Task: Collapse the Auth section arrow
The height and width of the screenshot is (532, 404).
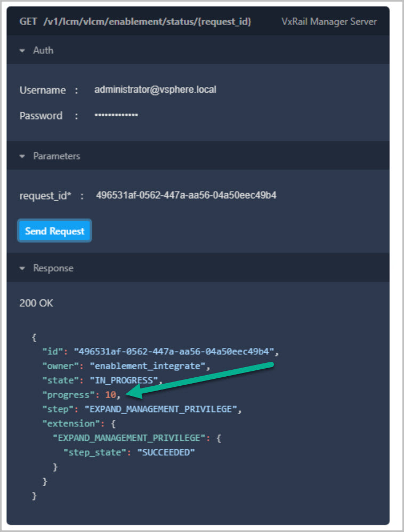Action: pos(22,51)
